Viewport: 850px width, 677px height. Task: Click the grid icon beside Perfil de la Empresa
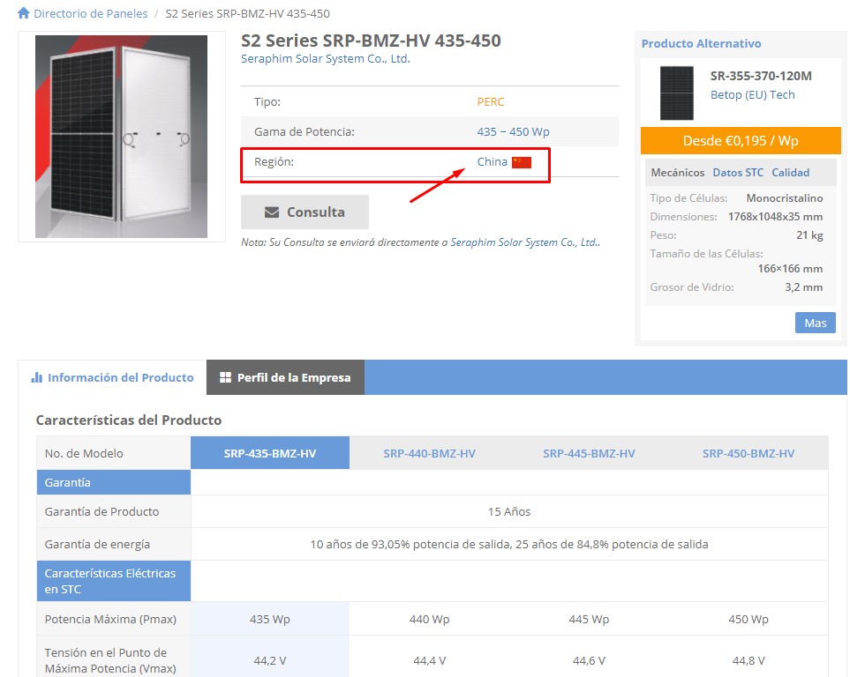point(225,377)
